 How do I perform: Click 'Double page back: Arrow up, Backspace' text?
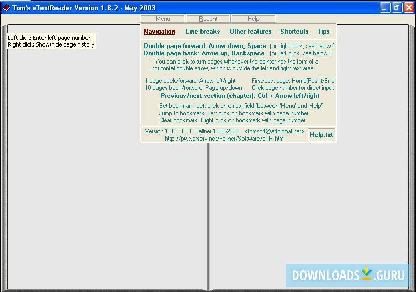tap(204, 53)
